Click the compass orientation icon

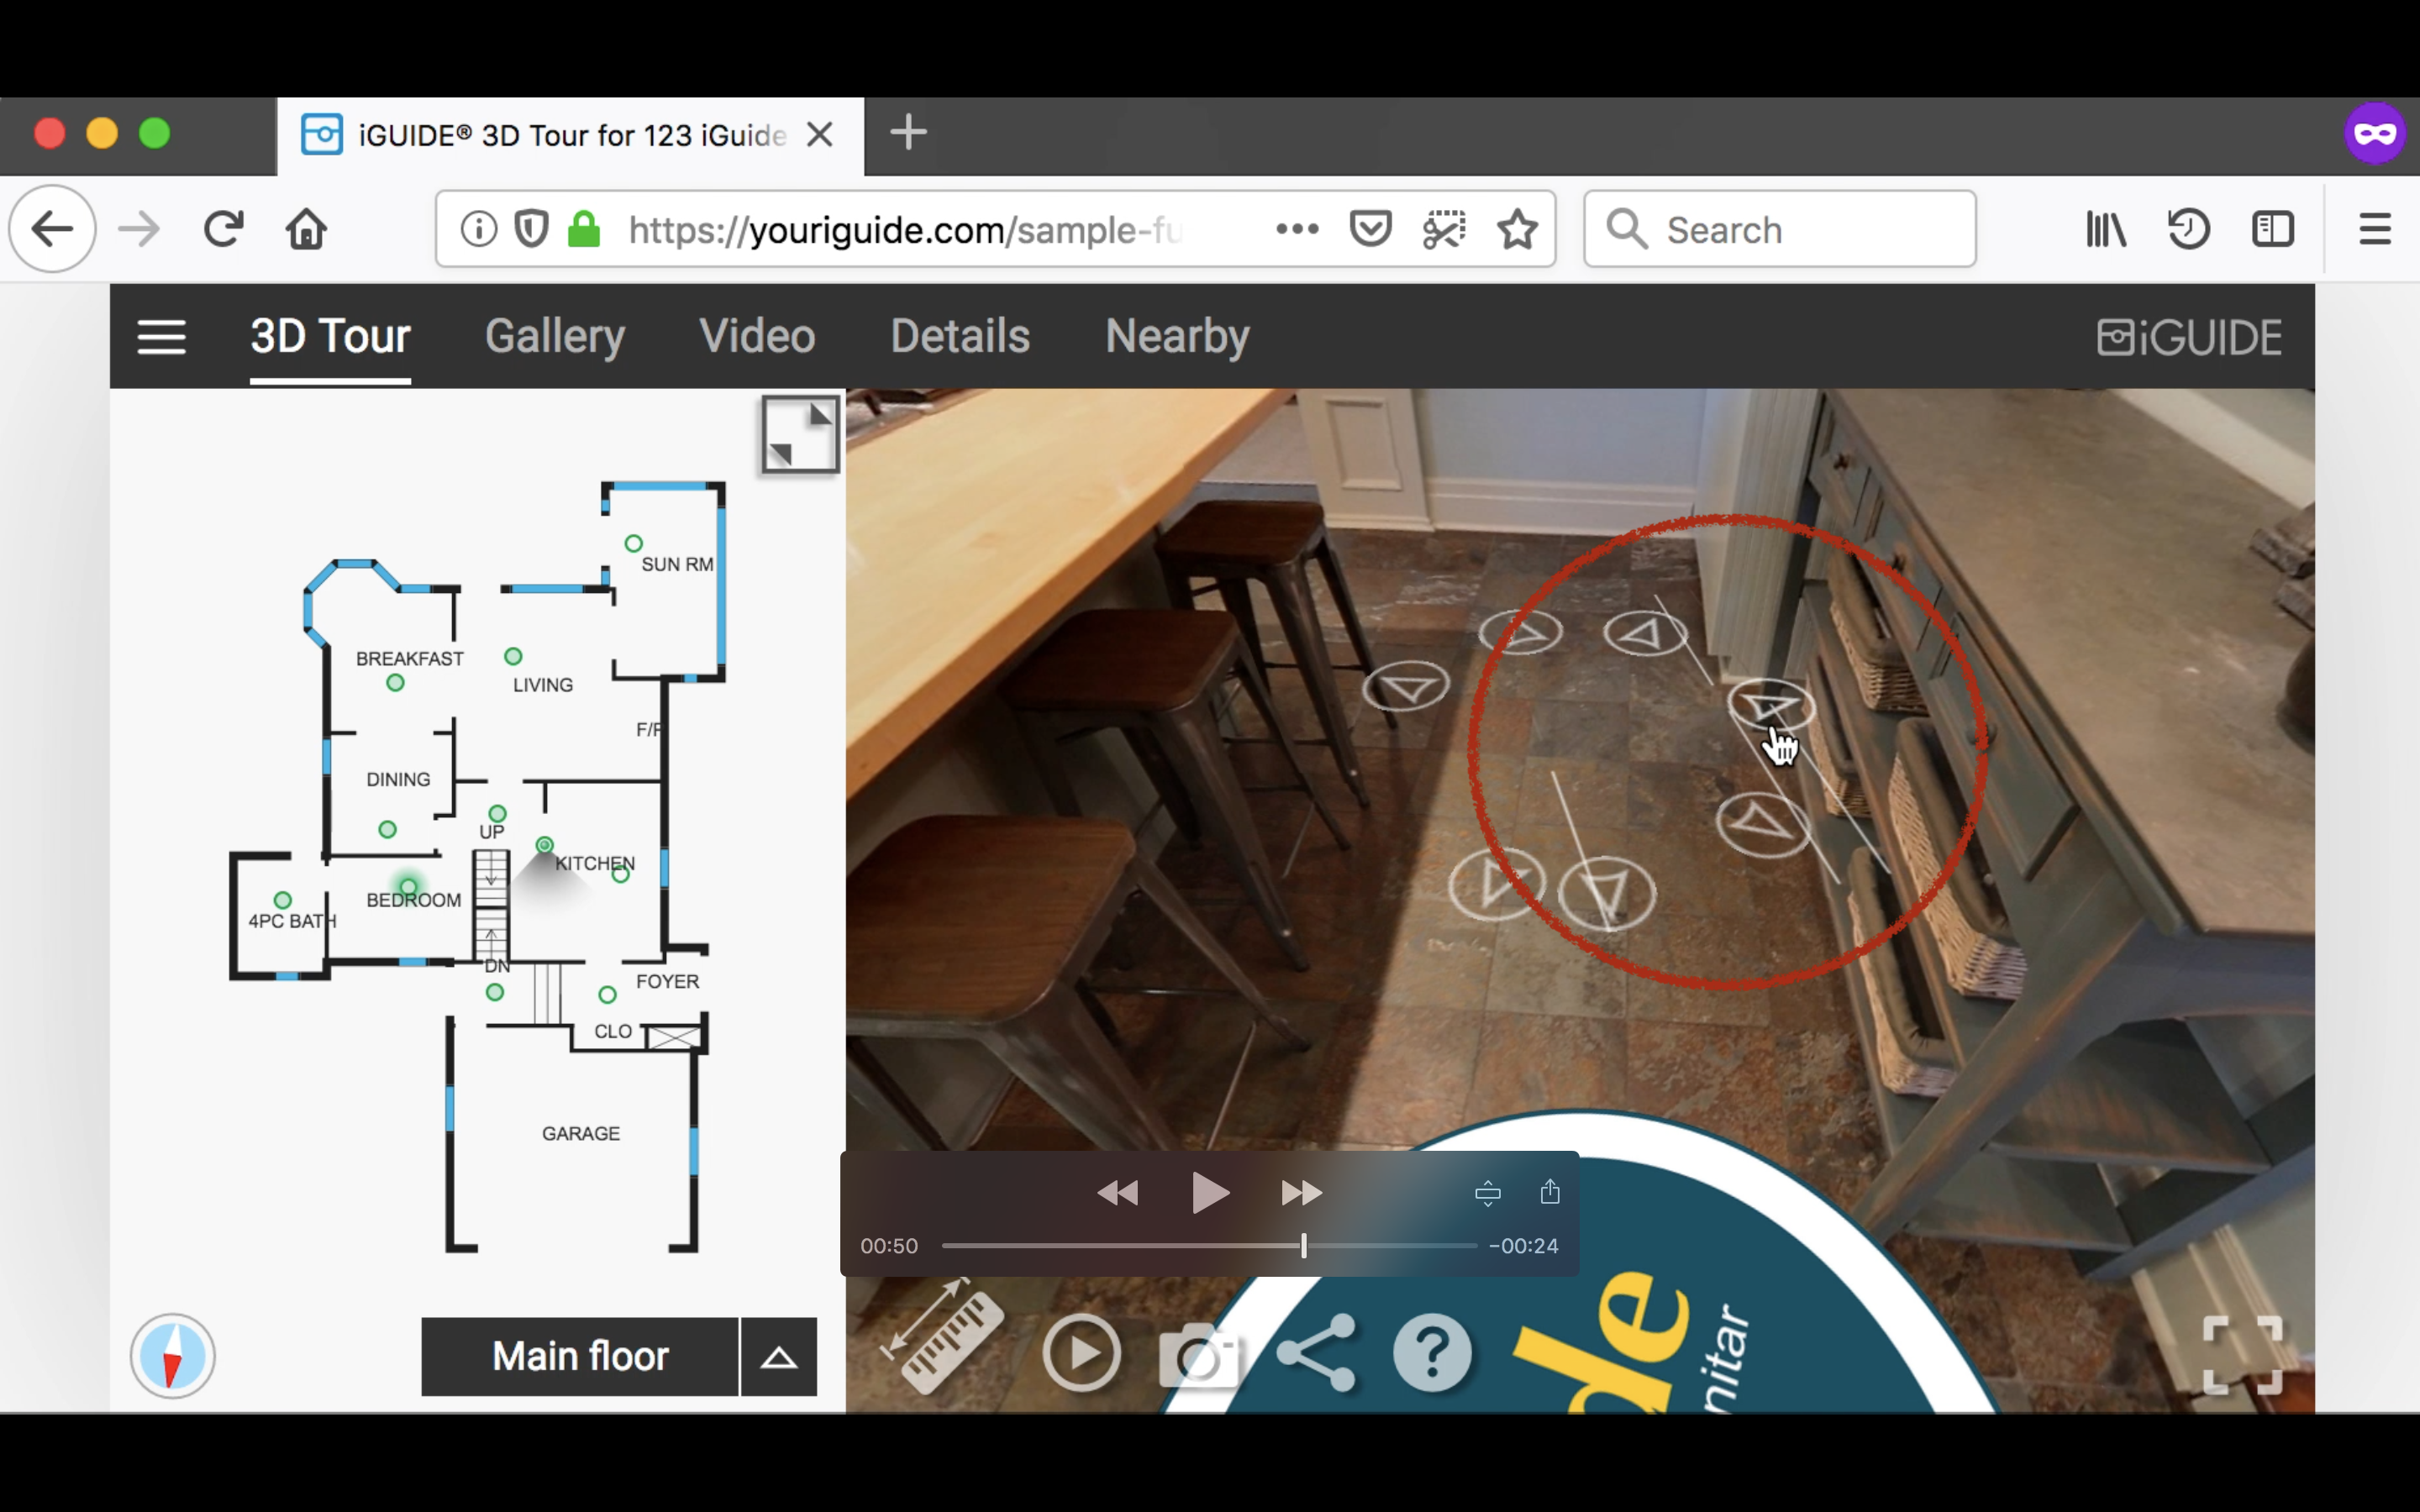[x=172, y=1356]
